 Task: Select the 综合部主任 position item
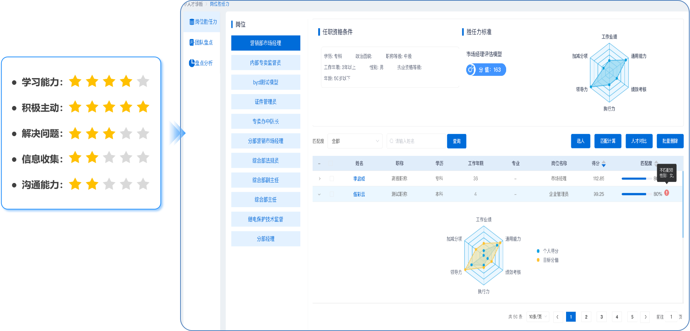265,200
